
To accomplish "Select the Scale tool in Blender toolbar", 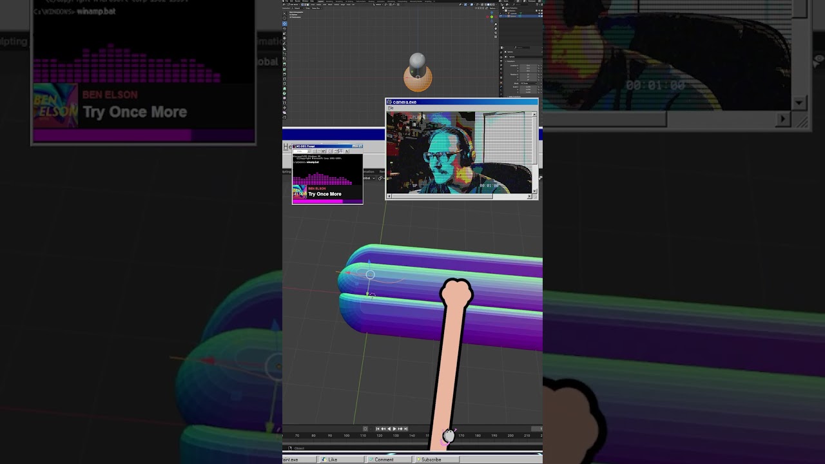I will click(x=284, y=34).
